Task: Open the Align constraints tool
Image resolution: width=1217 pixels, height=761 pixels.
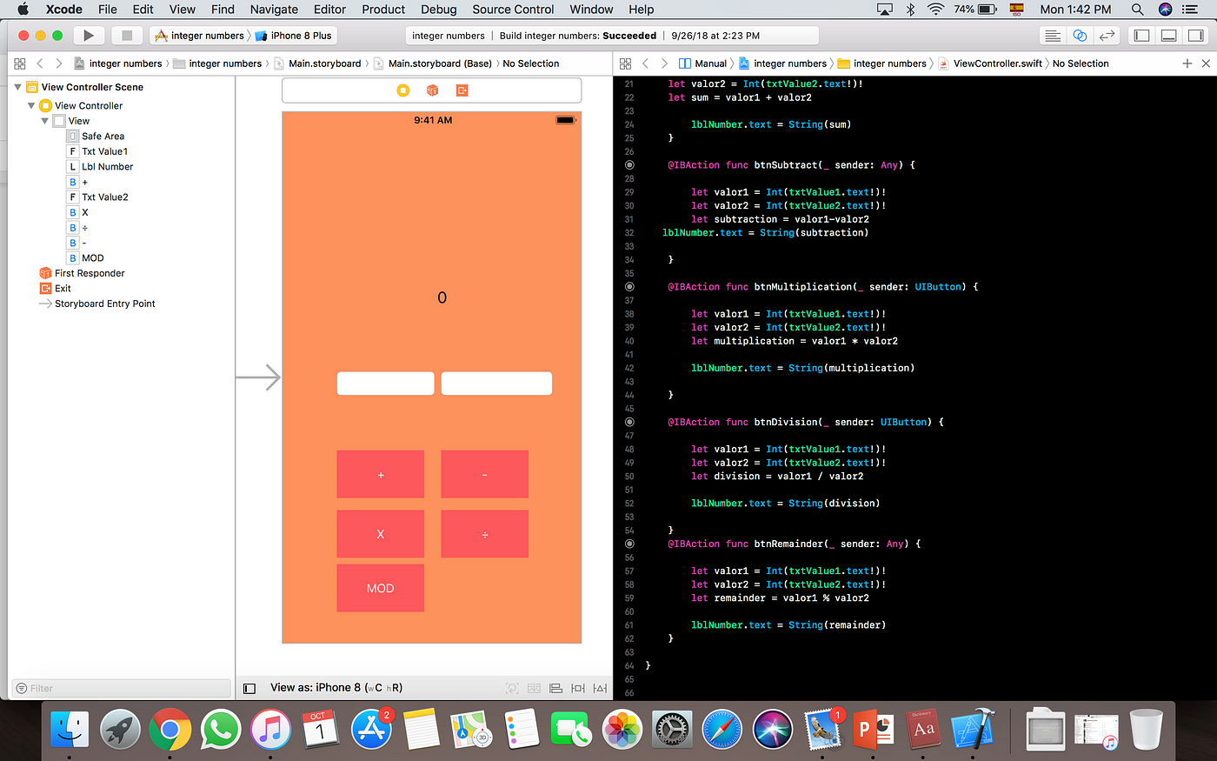Action: coord(556,688)
